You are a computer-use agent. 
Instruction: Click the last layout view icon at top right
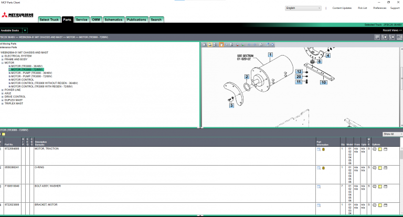pos(399,37)
